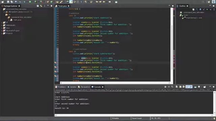Select command_line_calculator in Outline
Viewport: 216px width, 121px height.
(x=194, y=12)
